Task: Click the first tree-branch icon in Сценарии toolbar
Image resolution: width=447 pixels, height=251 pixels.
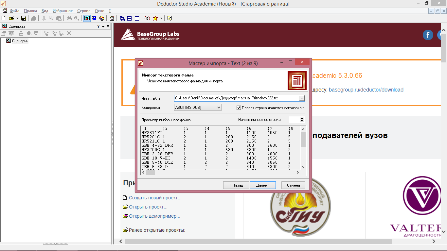Action: (46, 33)
